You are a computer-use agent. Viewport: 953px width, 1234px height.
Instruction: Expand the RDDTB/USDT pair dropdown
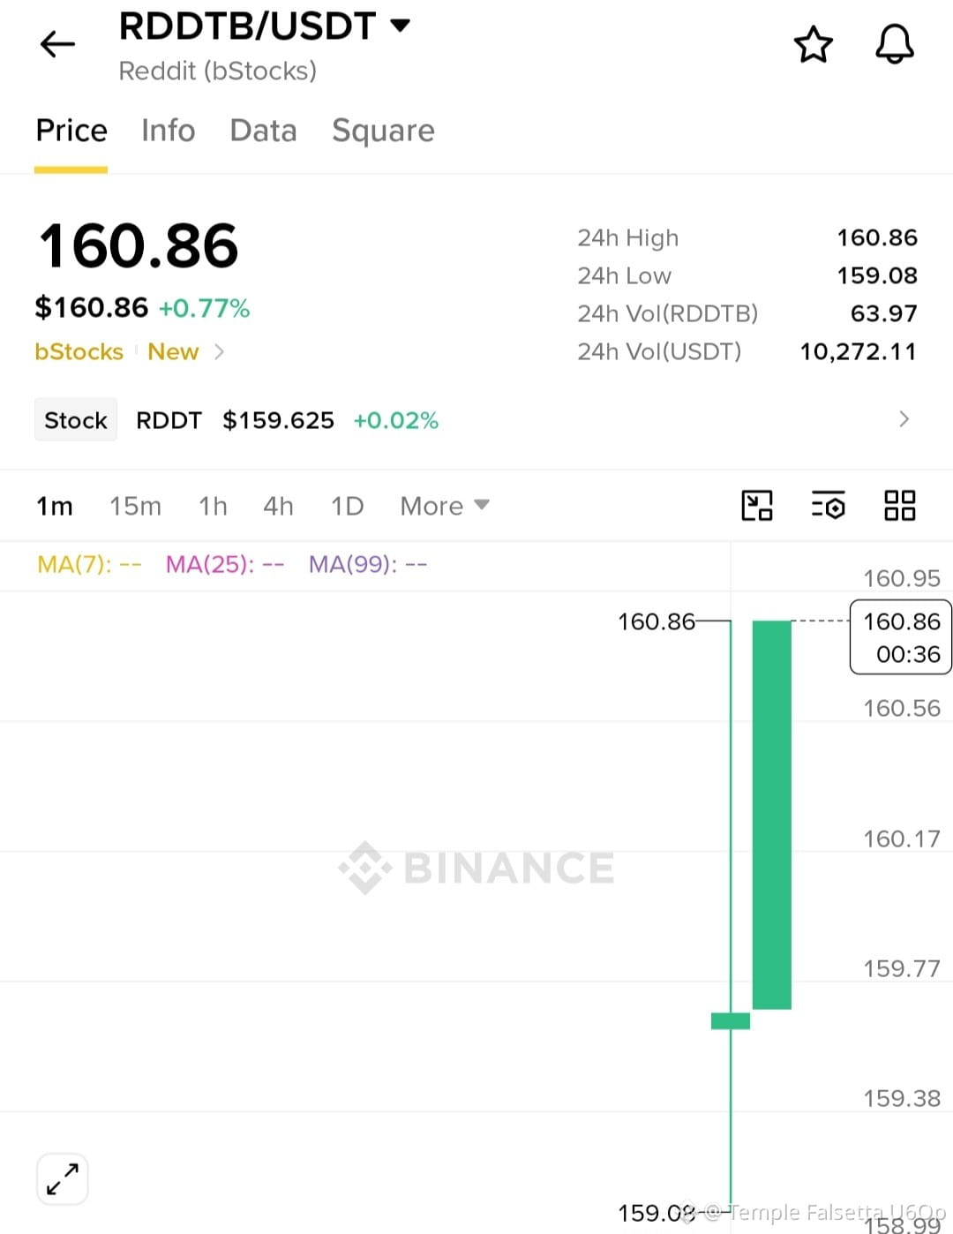coord(401,26)
